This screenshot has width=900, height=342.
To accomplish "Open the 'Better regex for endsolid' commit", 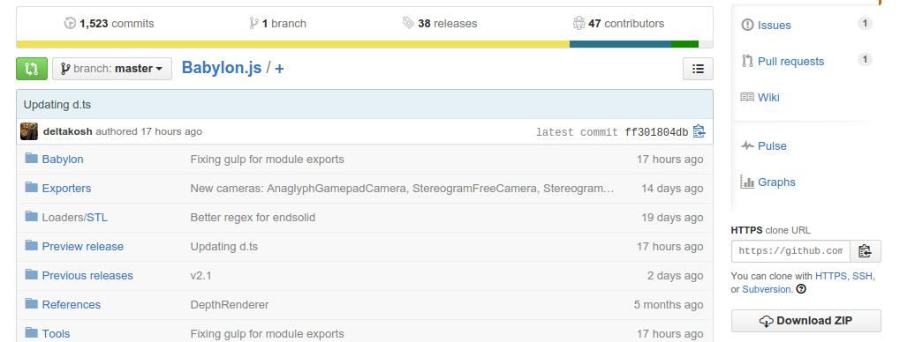I will [x=253, y=218].
